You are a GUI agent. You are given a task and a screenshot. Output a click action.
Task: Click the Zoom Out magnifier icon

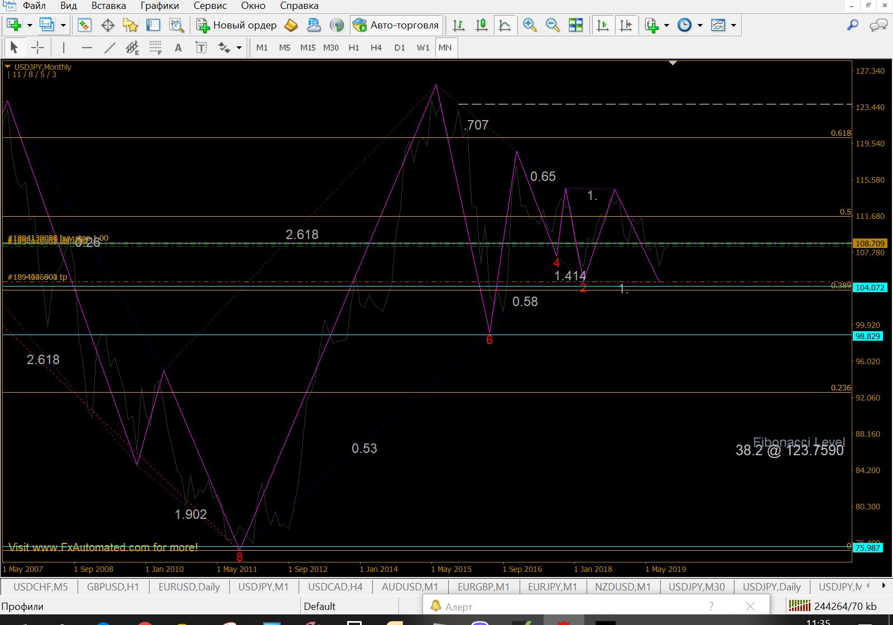click(553, 25)
